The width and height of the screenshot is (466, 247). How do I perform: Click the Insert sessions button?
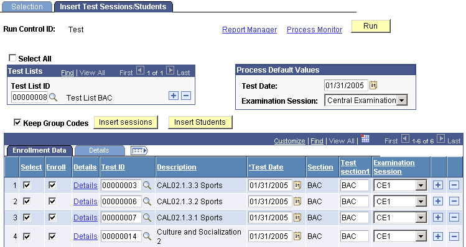click(126, 122)
